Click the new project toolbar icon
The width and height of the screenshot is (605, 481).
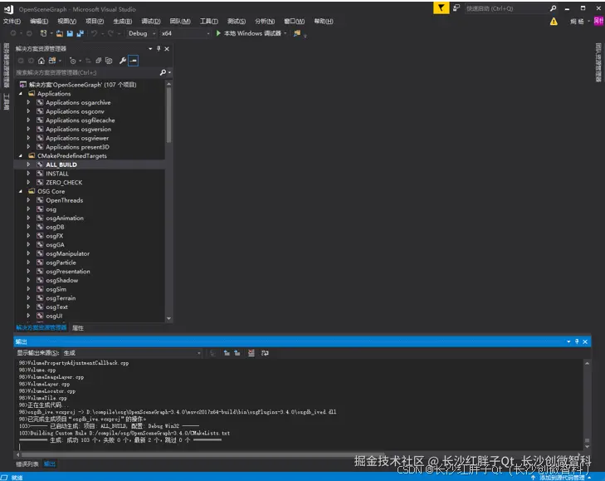[x=44, y=33]
